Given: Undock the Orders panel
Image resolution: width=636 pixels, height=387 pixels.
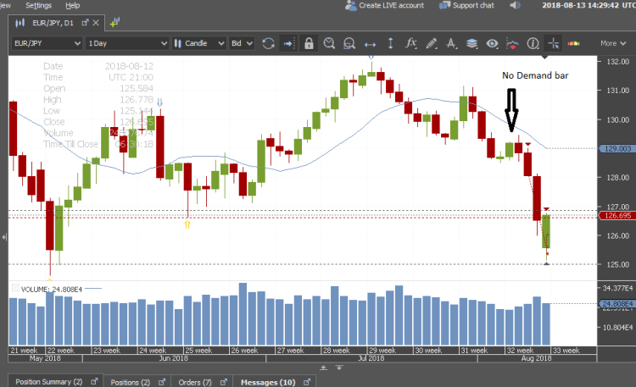Looking at the screenshot, I should [224, 382].
